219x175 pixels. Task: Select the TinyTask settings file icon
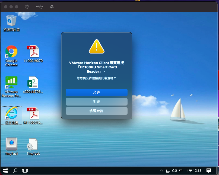pos(33,147)
